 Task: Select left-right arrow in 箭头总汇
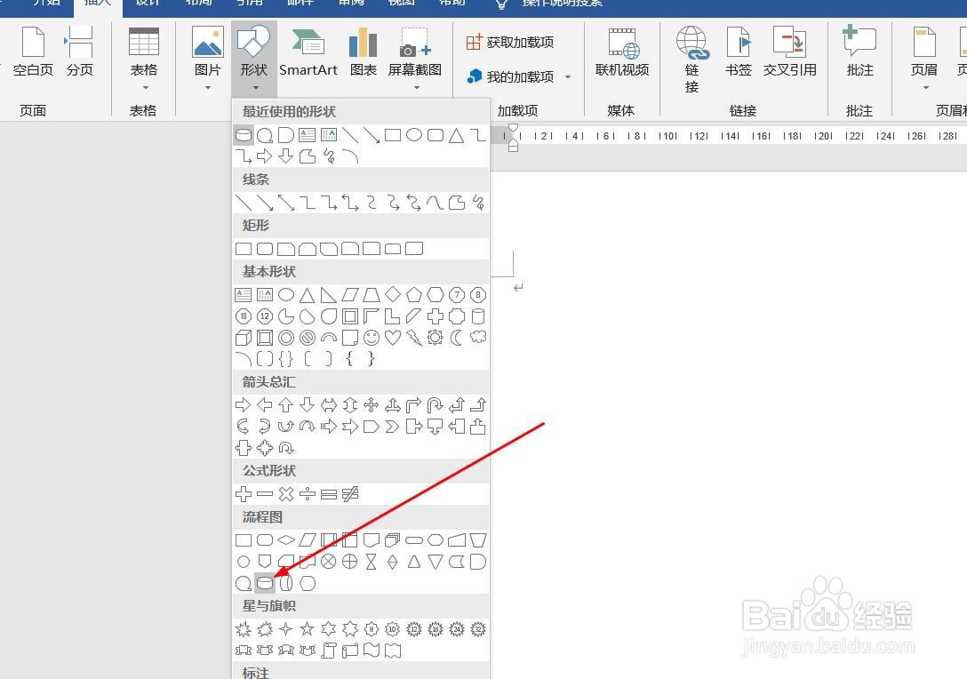tap(329, 405)
